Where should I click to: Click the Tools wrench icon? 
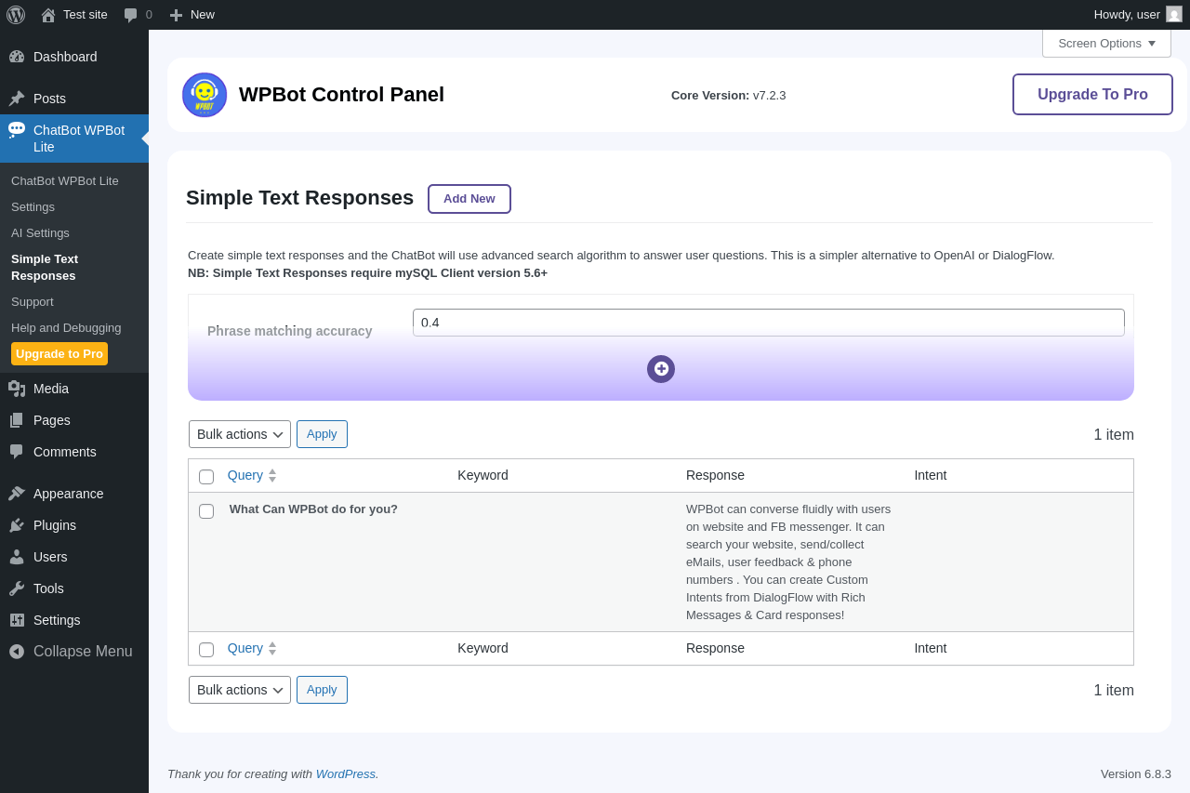point(17,588)
